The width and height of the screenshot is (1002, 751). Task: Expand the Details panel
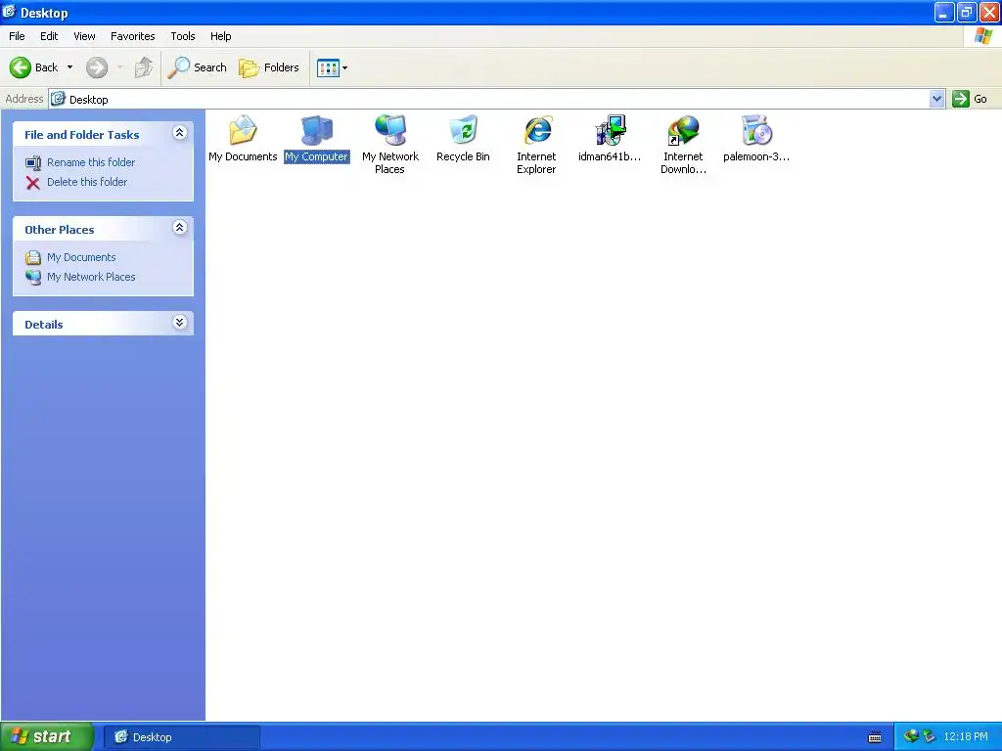(x=180, y=323)
